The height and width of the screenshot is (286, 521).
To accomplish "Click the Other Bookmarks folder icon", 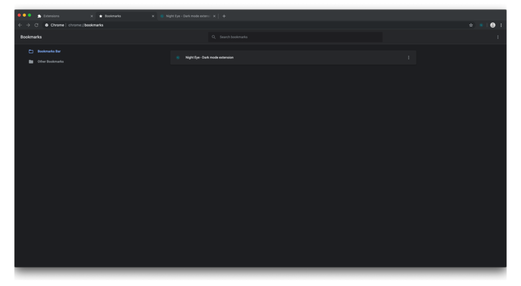I will click(31, 61).
